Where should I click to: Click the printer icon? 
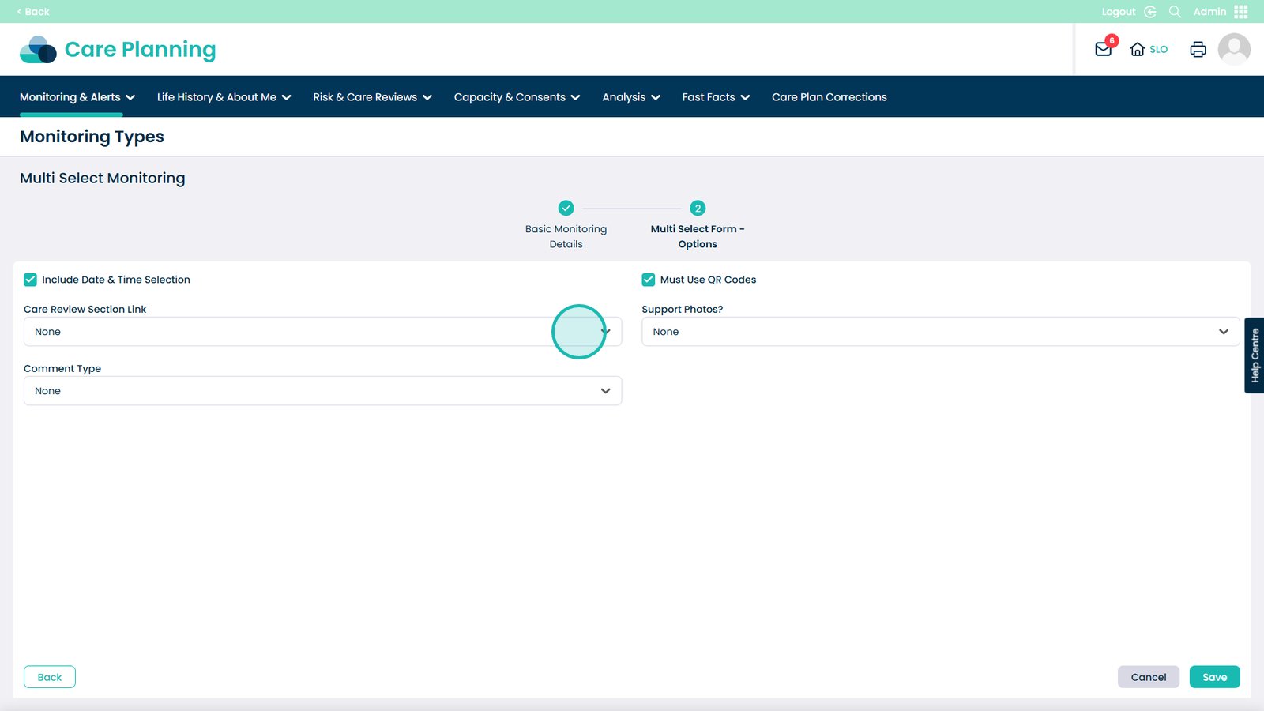tap(1198, 49)
